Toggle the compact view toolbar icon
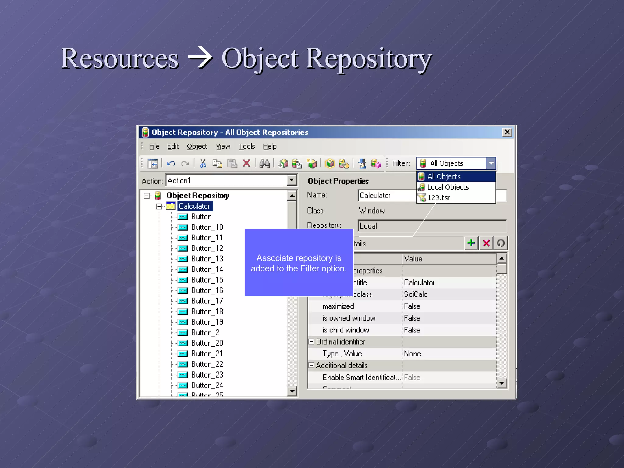The image size is (624, 468). click(153, 164)
